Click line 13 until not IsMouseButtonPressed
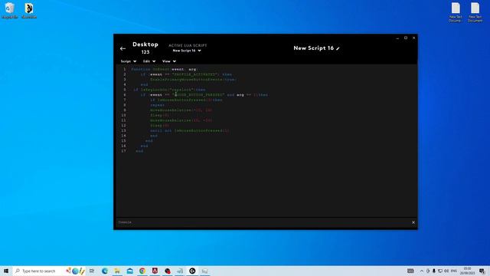 (189, 130)
